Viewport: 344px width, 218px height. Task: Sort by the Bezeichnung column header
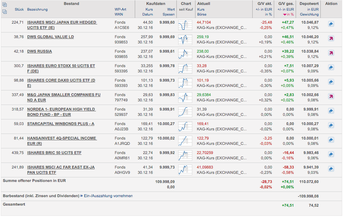[37, 10]
